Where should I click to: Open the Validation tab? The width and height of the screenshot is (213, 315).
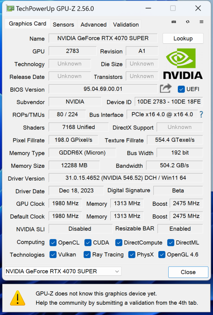coord(126,25)
